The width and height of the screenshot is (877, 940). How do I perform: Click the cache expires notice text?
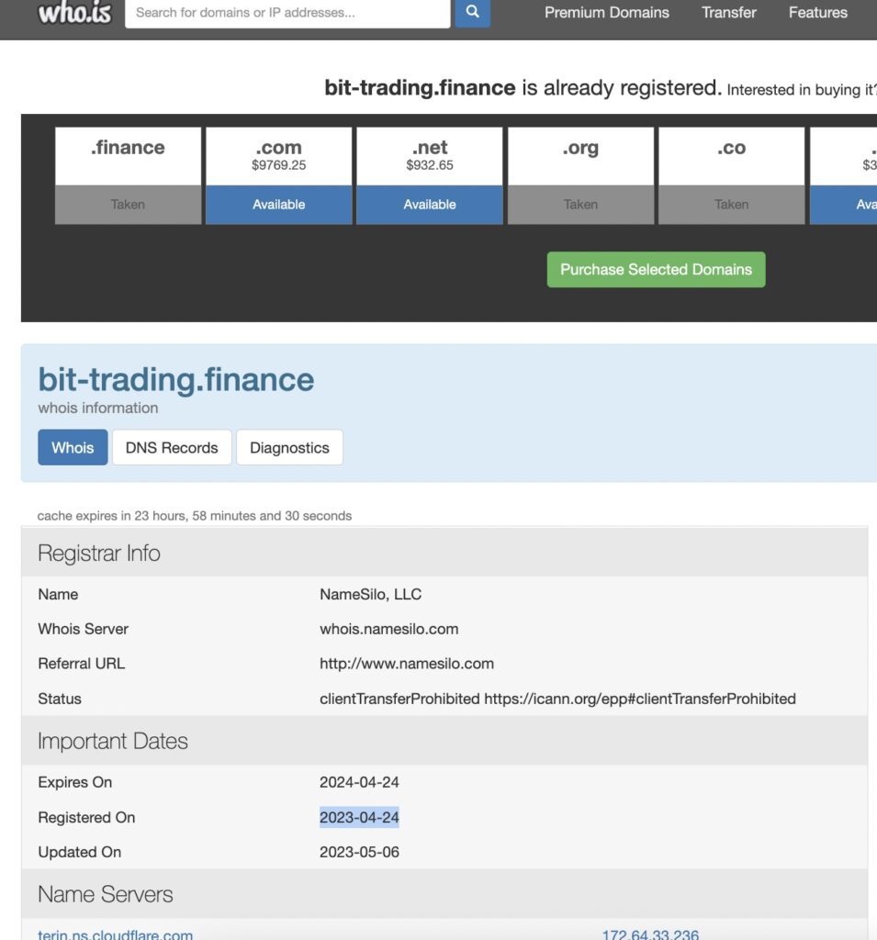(x=195, y=516)
